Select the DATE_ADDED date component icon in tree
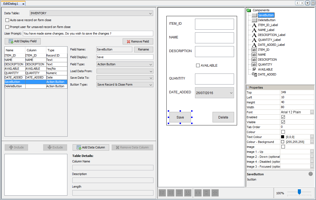The width and height of the screenshot is (316, 200). tap(254, 74)
